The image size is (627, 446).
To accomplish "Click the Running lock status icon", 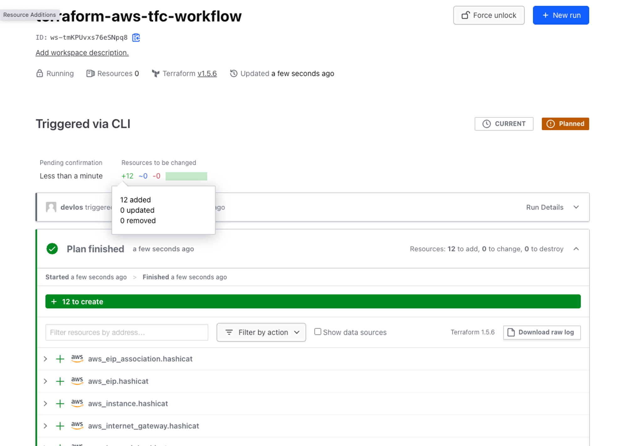I will 40,73.
